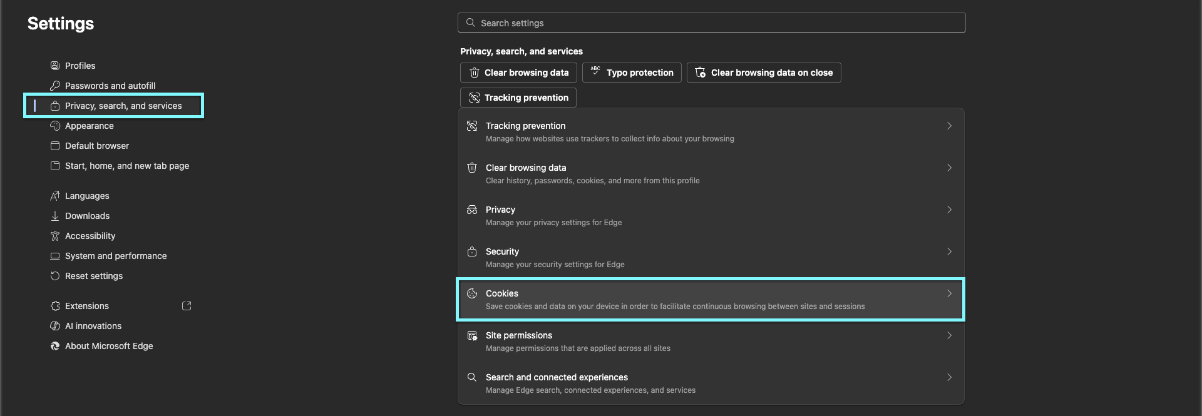This screenshot has width=1202, height=416.
Task: Click the Profiles icon in sidebar
Action: pos(55,66)
